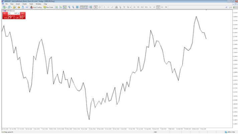This screenshot has width=238, height=134.
Task: Open the File menu
Action: [6, 4]
